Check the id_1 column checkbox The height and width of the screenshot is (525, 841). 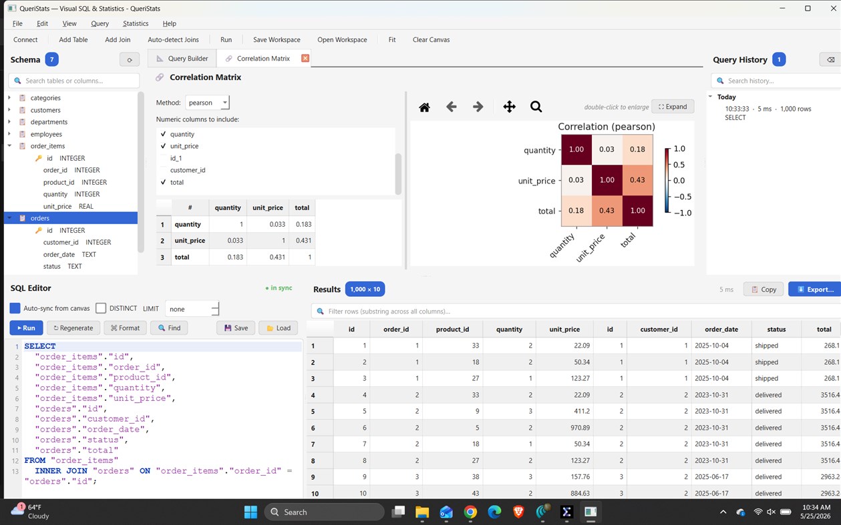(163, 158)
